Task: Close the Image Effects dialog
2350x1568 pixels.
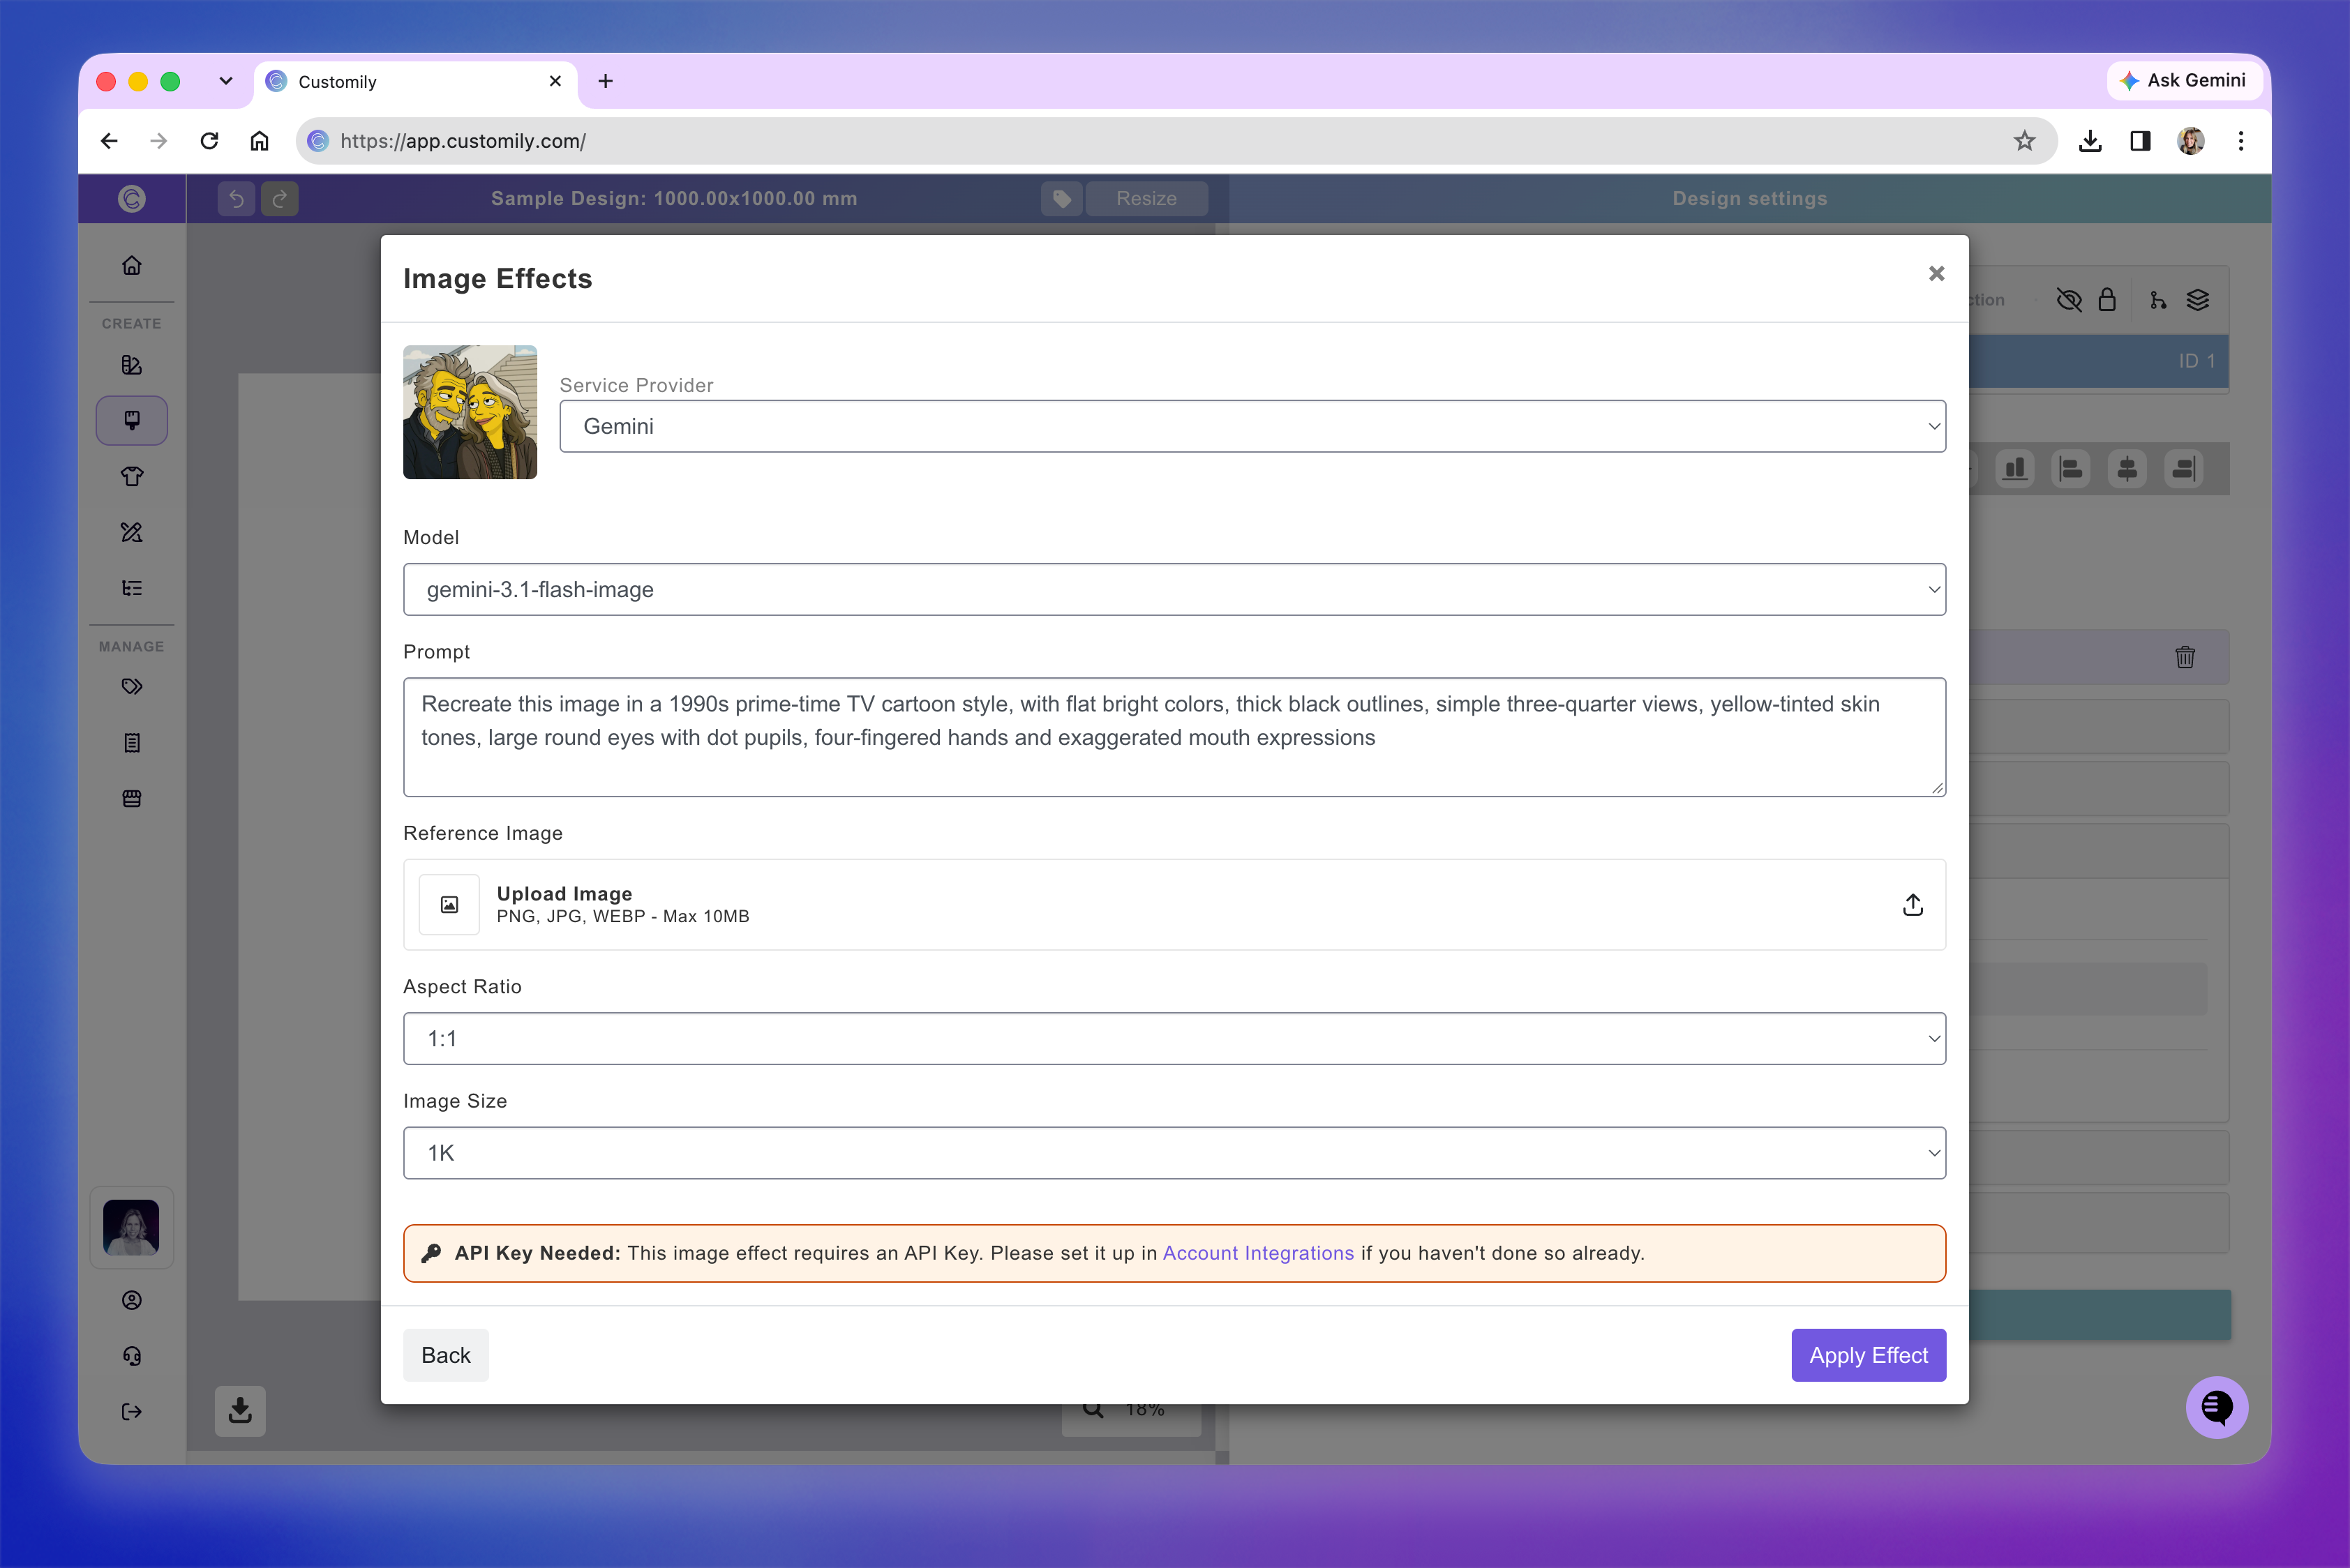Action: coord(1936,274)
